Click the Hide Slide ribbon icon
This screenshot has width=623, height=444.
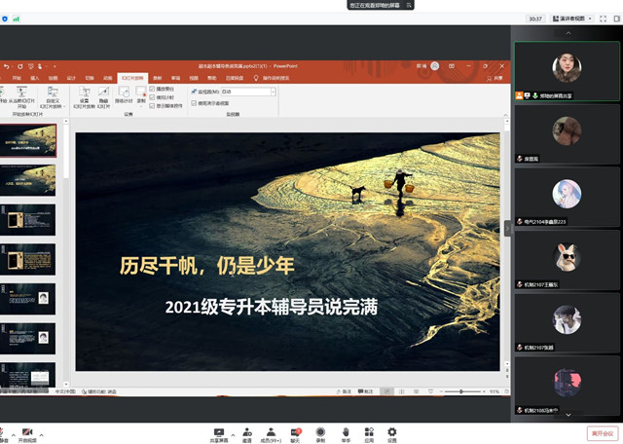104,92
